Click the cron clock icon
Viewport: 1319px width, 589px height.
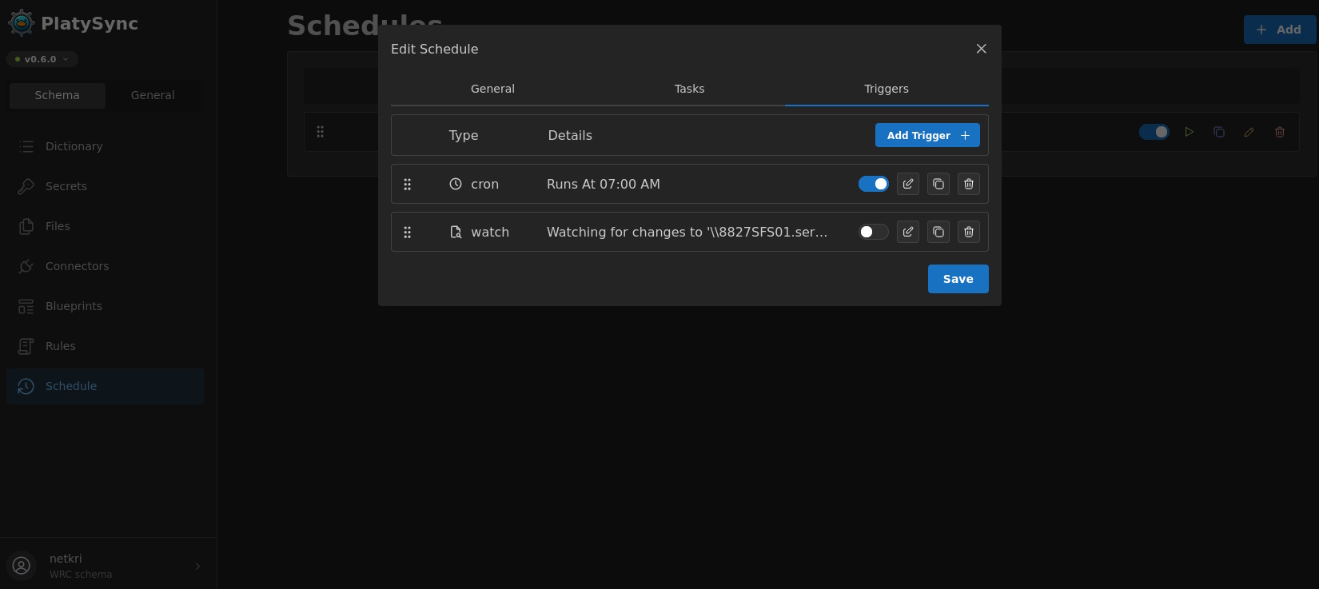456,184
